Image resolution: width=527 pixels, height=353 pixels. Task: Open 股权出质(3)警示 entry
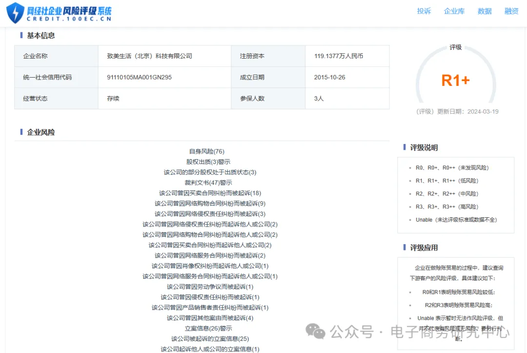tap(208, 162)
